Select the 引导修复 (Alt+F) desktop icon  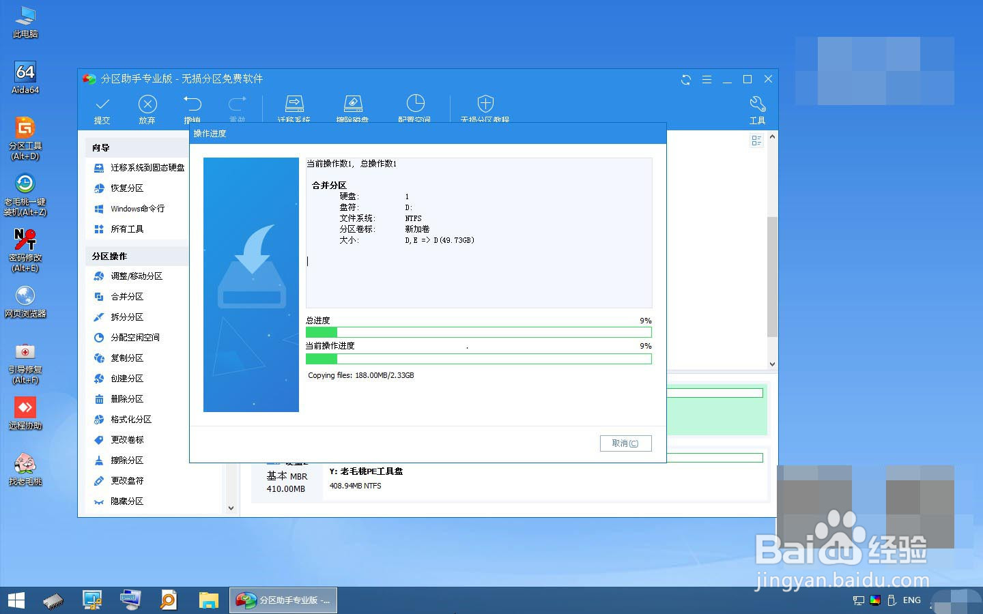click(x=25, y=363)
